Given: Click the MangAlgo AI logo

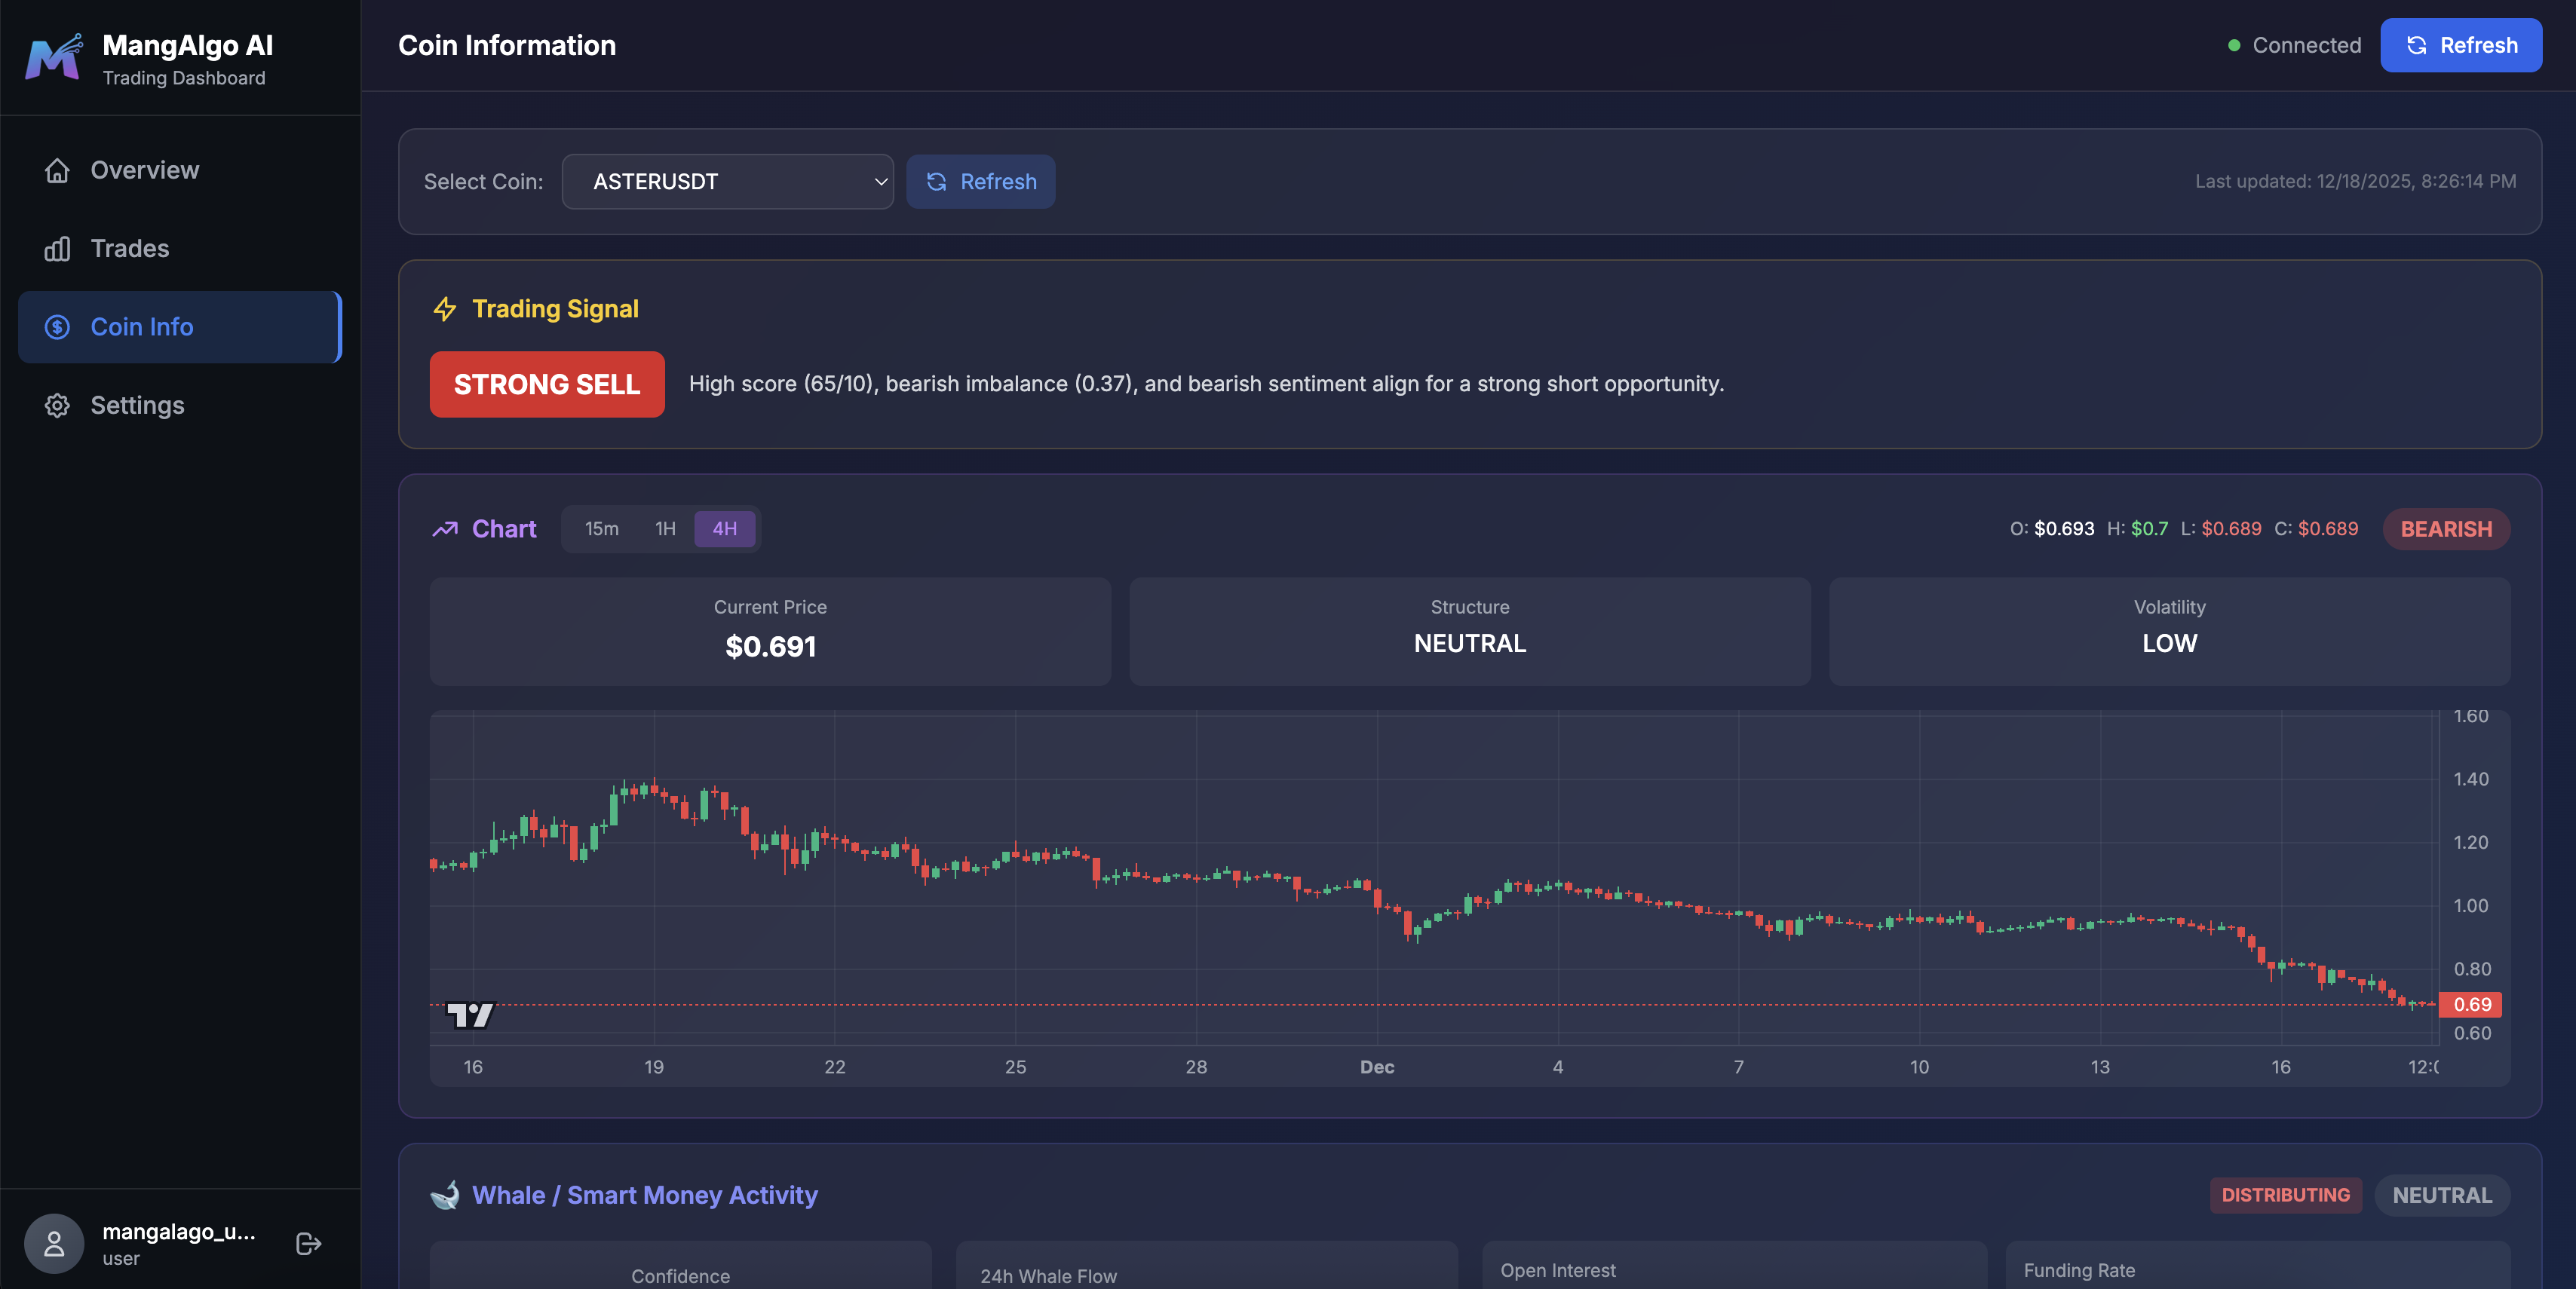Looking at the screenshot, I should coord(53,57).
